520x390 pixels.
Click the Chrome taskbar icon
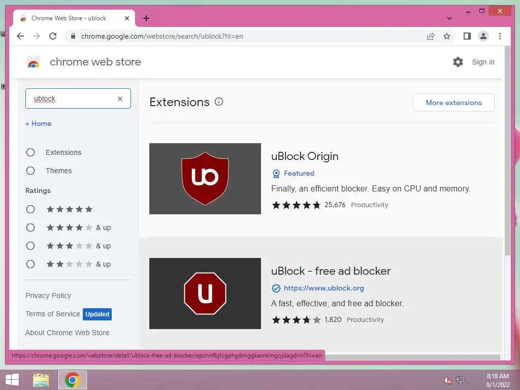(73, 380)
